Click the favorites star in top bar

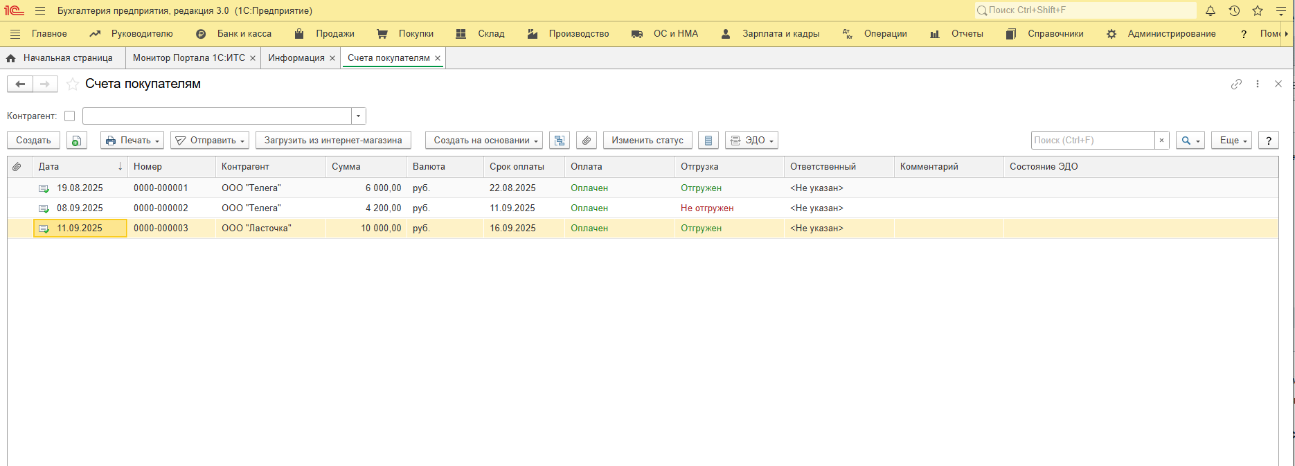(x=1258, y=11)
